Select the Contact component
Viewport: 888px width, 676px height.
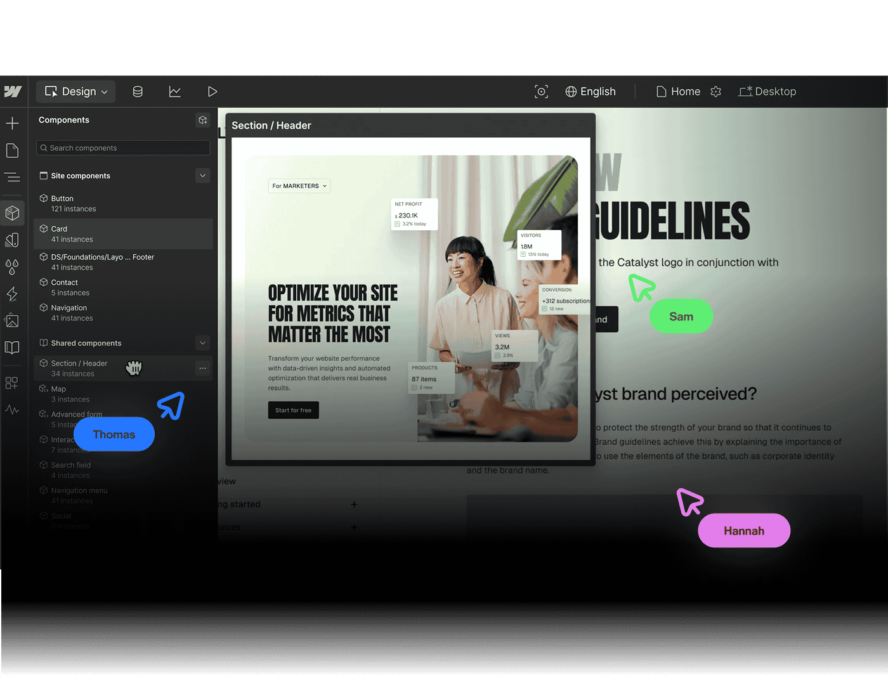[123, 287]
